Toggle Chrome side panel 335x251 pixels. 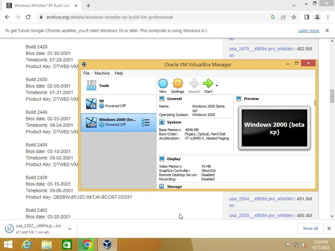tap(307, 17)
